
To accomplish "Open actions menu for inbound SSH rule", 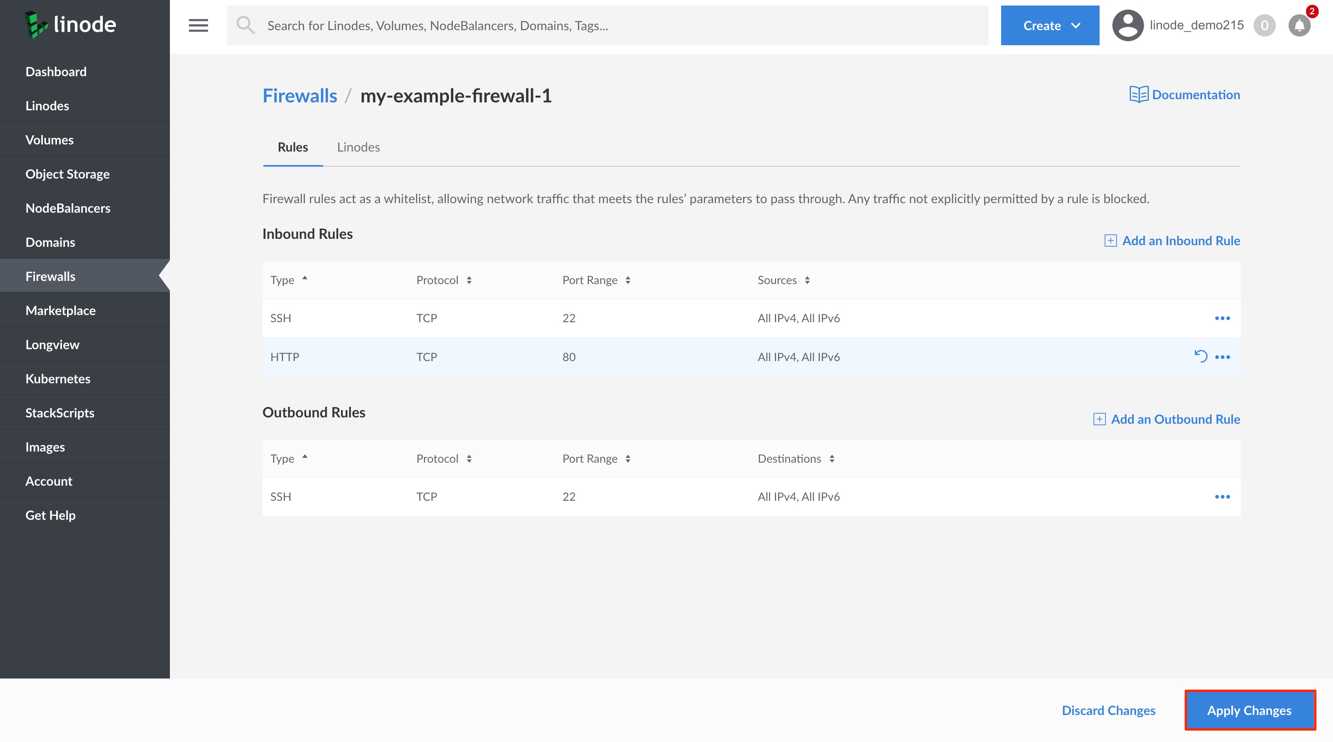I will click(1222, 318).
